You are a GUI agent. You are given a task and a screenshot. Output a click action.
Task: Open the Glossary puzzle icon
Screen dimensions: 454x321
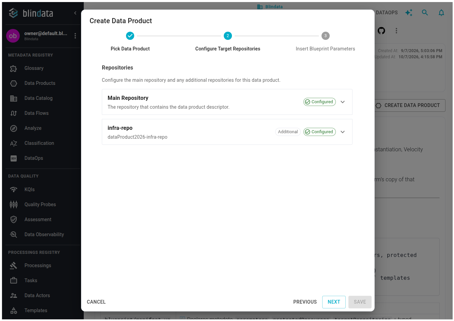pyautogui.click(x=14, y=68)
